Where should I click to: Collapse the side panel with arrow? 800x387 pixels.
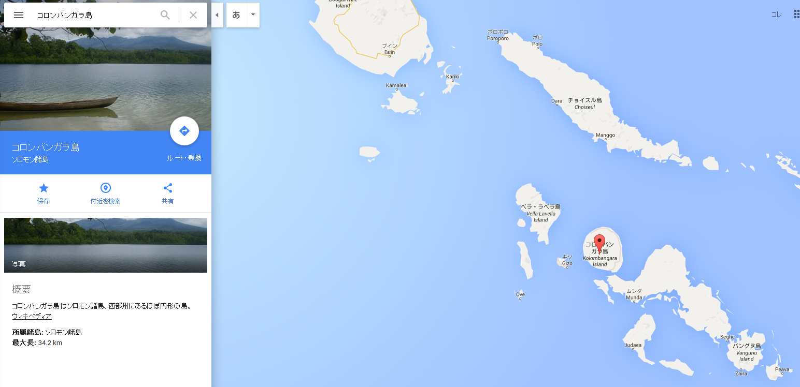click(x=217, y=15)
